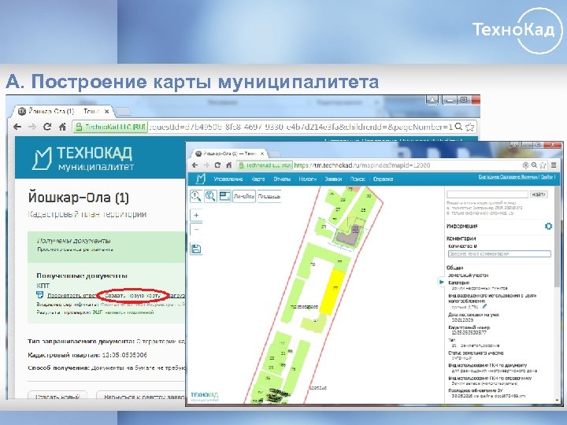Select the Линейка ruler tool

click(244, 196)
